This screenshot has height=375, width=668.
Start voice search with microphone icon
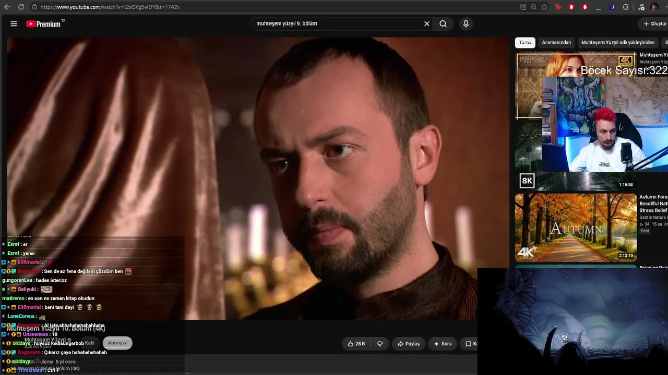pyautogui.click(x=466, y=23)
